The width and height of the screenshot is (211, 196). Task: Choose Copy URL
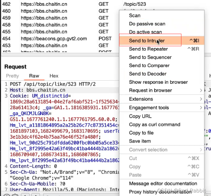click(162, 116)
